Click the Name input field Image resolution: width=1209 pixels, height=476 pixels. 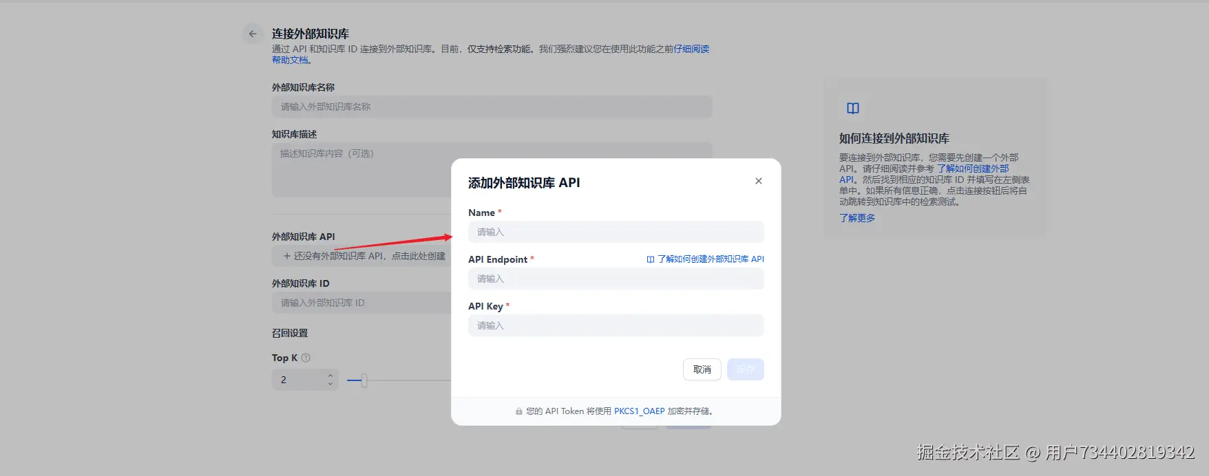[x=616, y=232]
